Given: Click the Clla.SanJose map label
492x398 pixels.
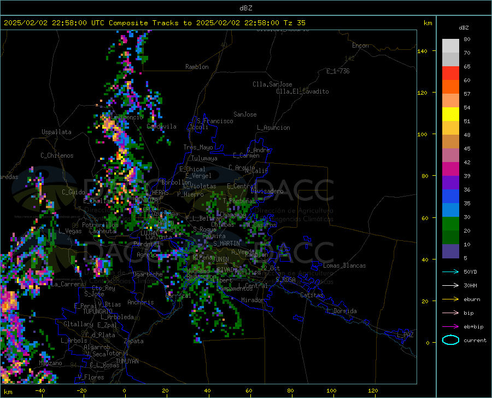Looking at the screenshot, I should click(272, 84).
